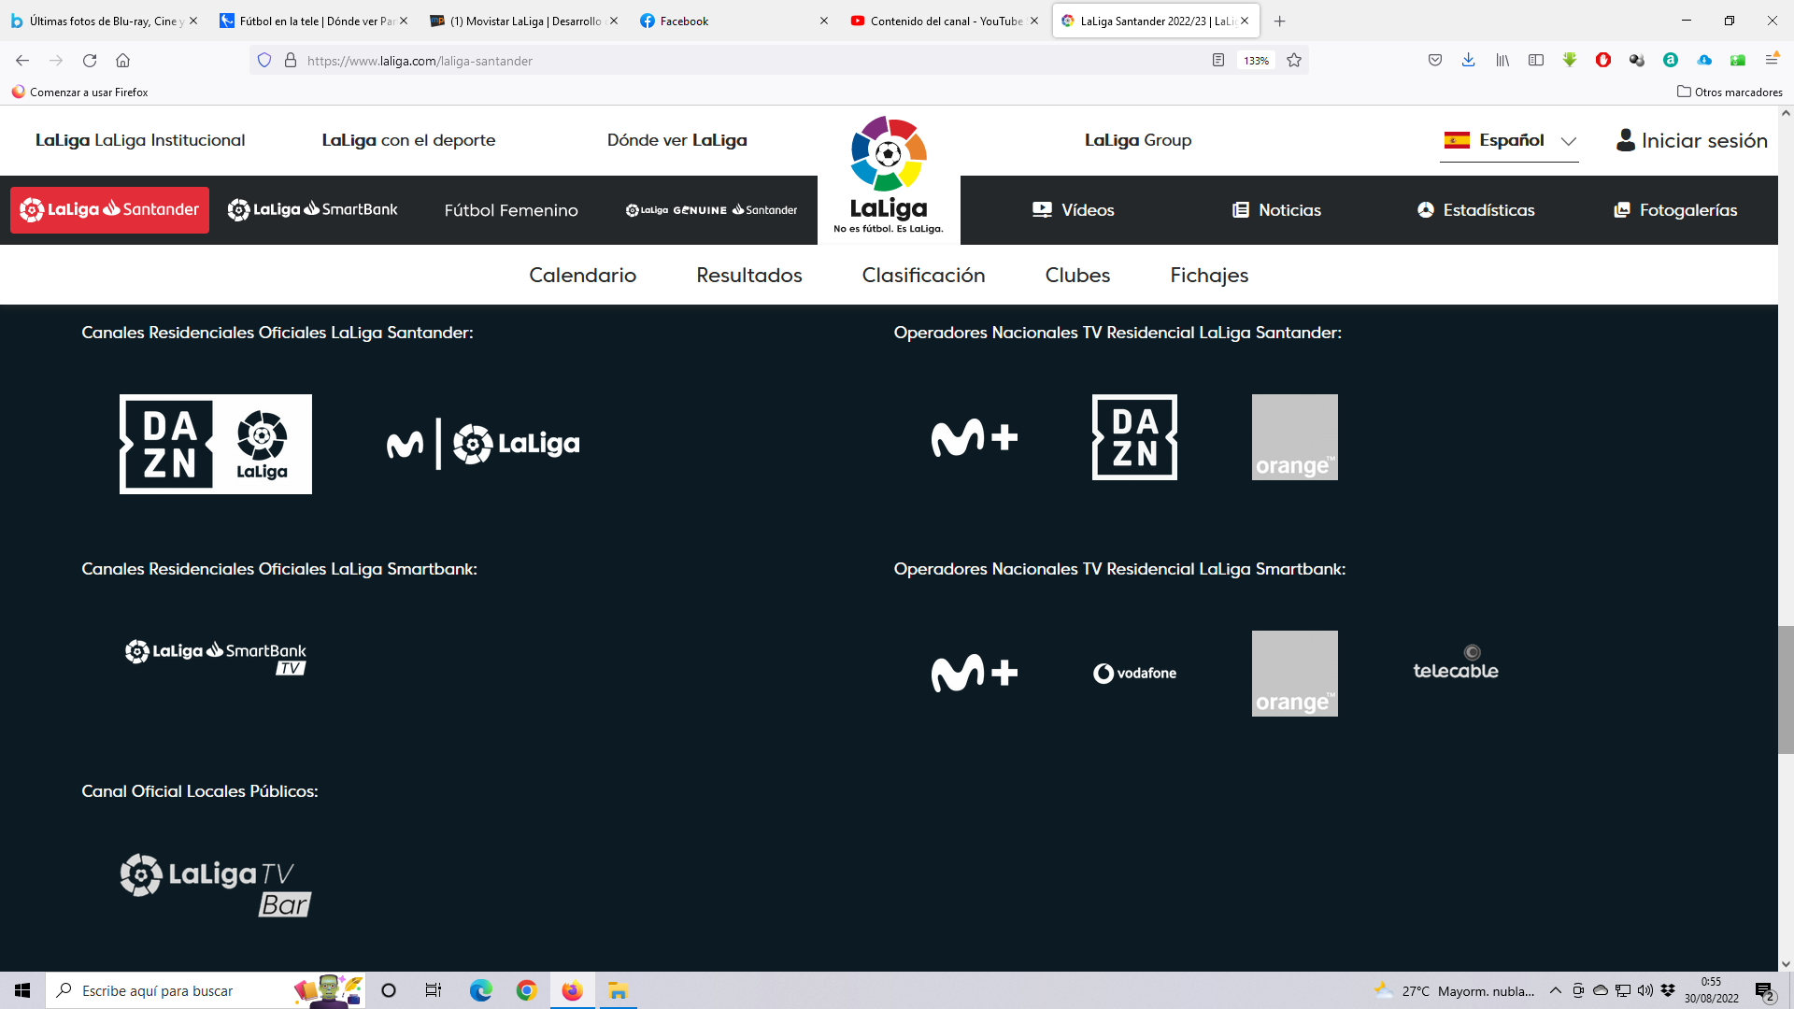Open File Explorer from the taskbar
1794x1009 pixels.
coord(618,990)
